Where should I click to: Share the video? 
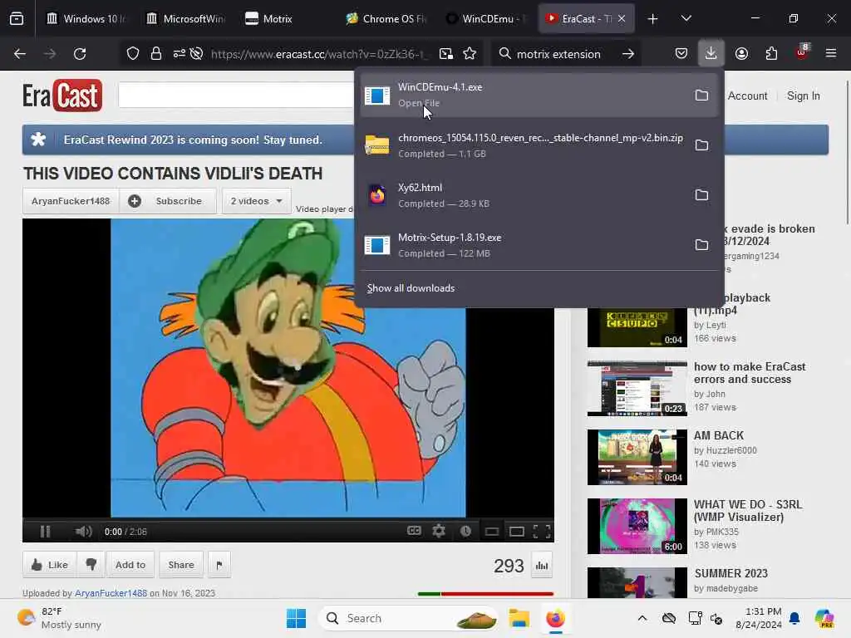(x=181, y=565)
